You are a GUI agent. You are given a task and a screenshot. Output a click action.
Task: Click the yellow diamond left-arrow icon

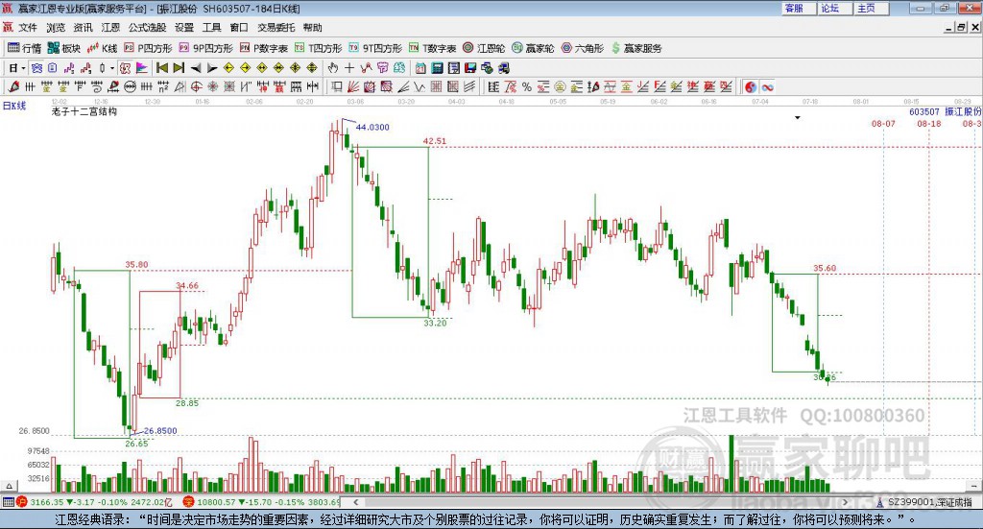pyautogui.click(x=228, y=68)
